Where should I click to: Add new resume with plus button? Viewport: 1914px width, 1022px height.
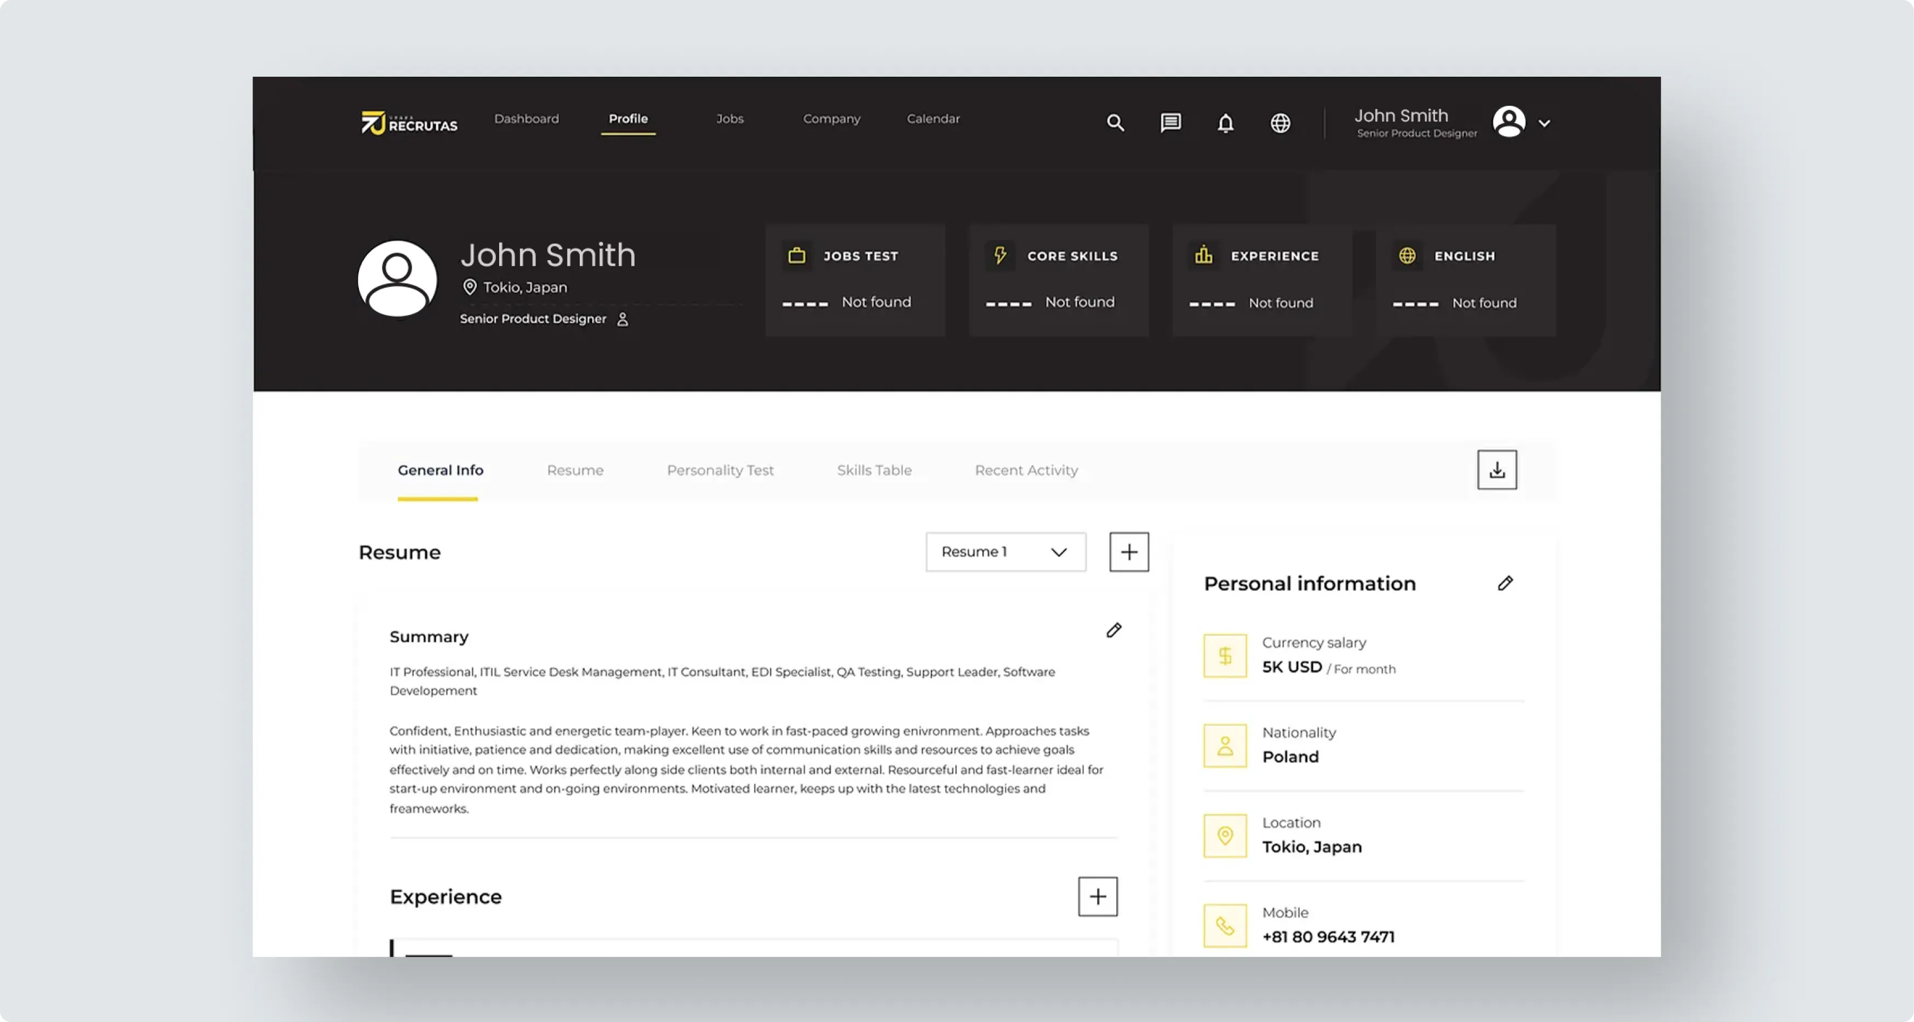pos(1129,552)
